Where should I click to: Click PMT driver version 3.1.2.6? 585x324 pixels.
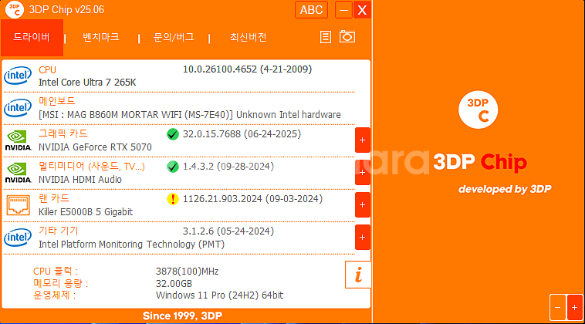click(x=228, y=231)
